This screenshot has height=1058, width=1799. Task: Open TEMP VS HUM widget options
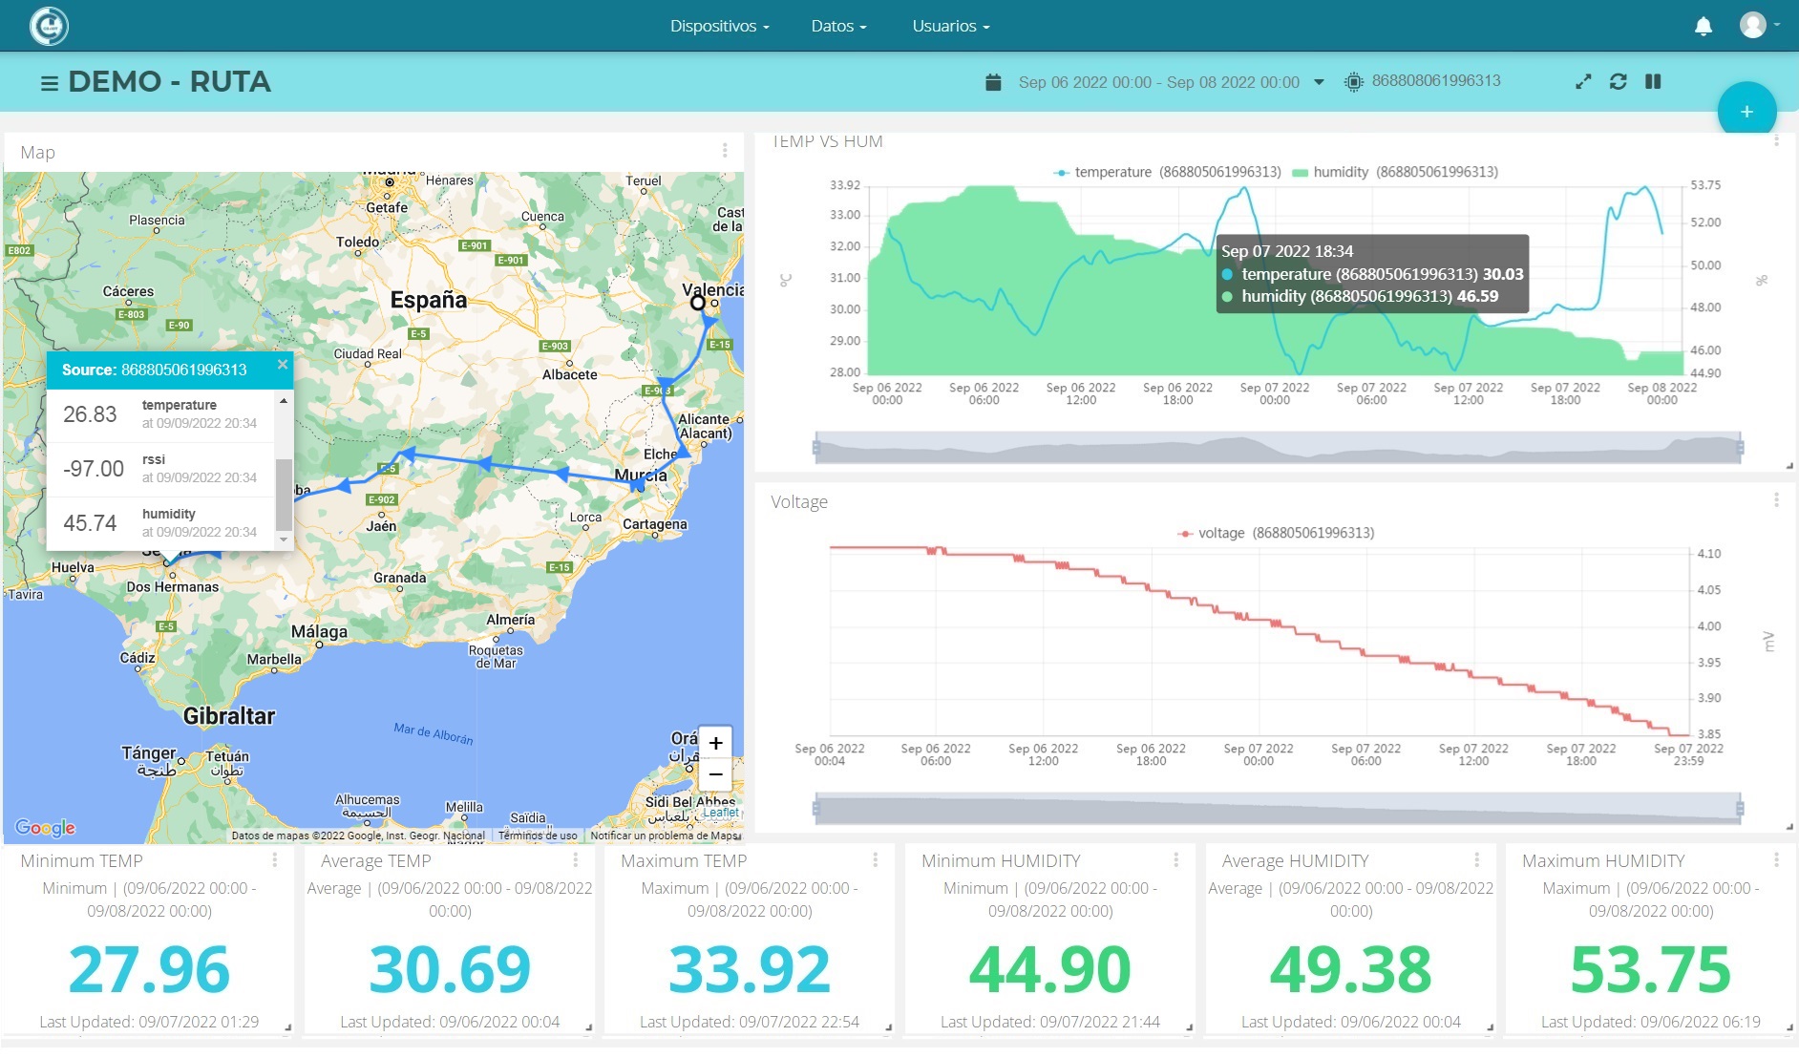click(x=1776, y=140)
